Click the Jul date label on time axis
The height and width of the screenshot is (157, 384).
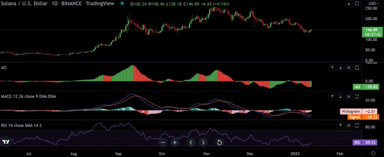[28, 154]
